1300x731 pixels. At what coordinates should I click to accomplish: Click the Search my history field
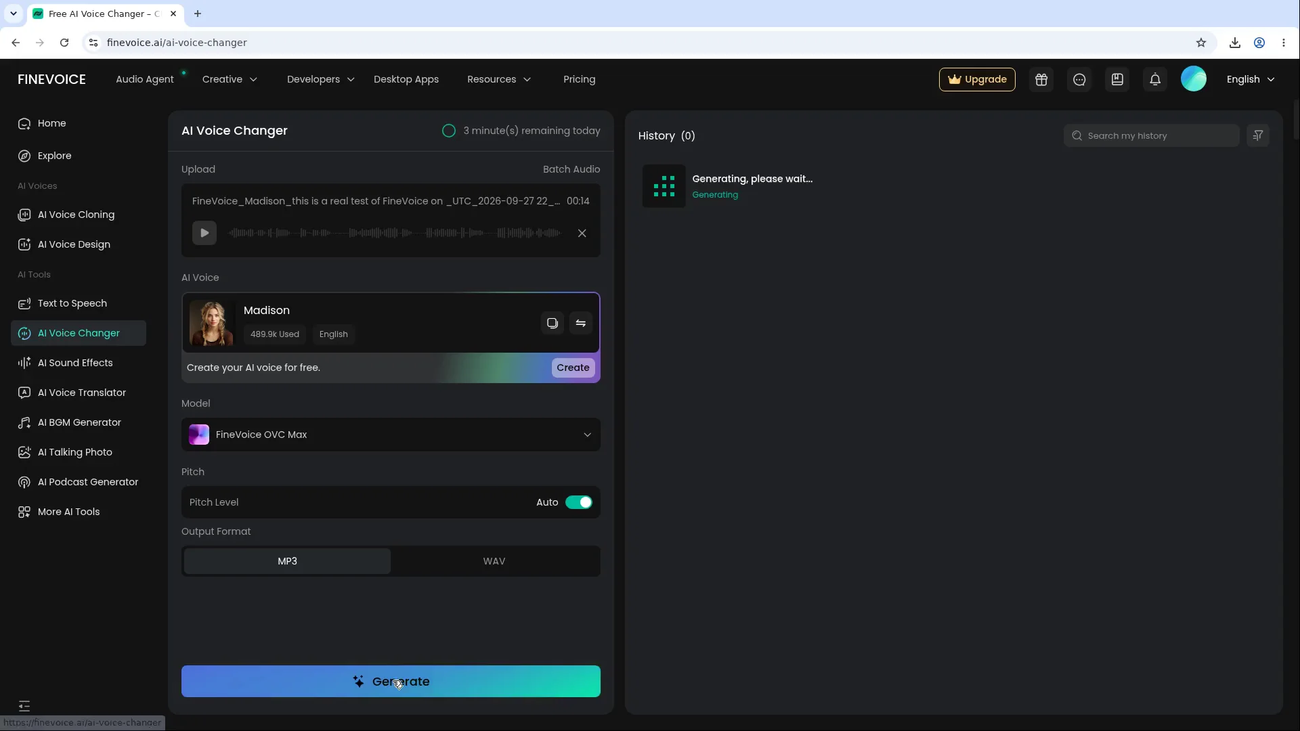pyautogui.click(x=1151, y=135)
